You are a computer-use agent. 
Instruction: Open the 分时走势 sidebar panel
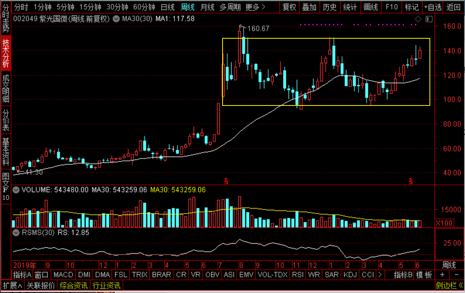coord(5,19)
